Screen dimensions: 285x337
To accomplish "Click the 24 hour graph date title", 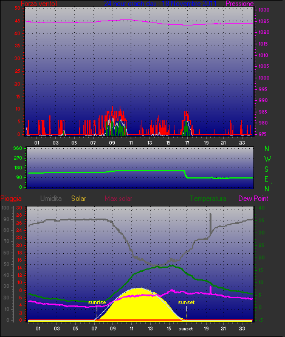I will coord(160,4).
